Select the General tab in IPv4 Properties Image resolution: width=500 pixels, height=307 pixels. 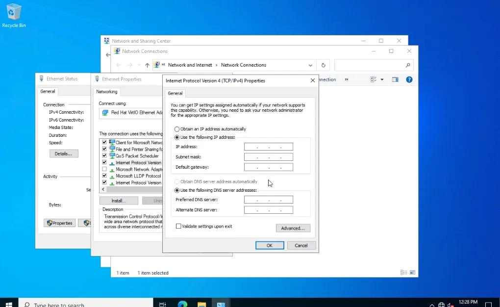[175, 93]
